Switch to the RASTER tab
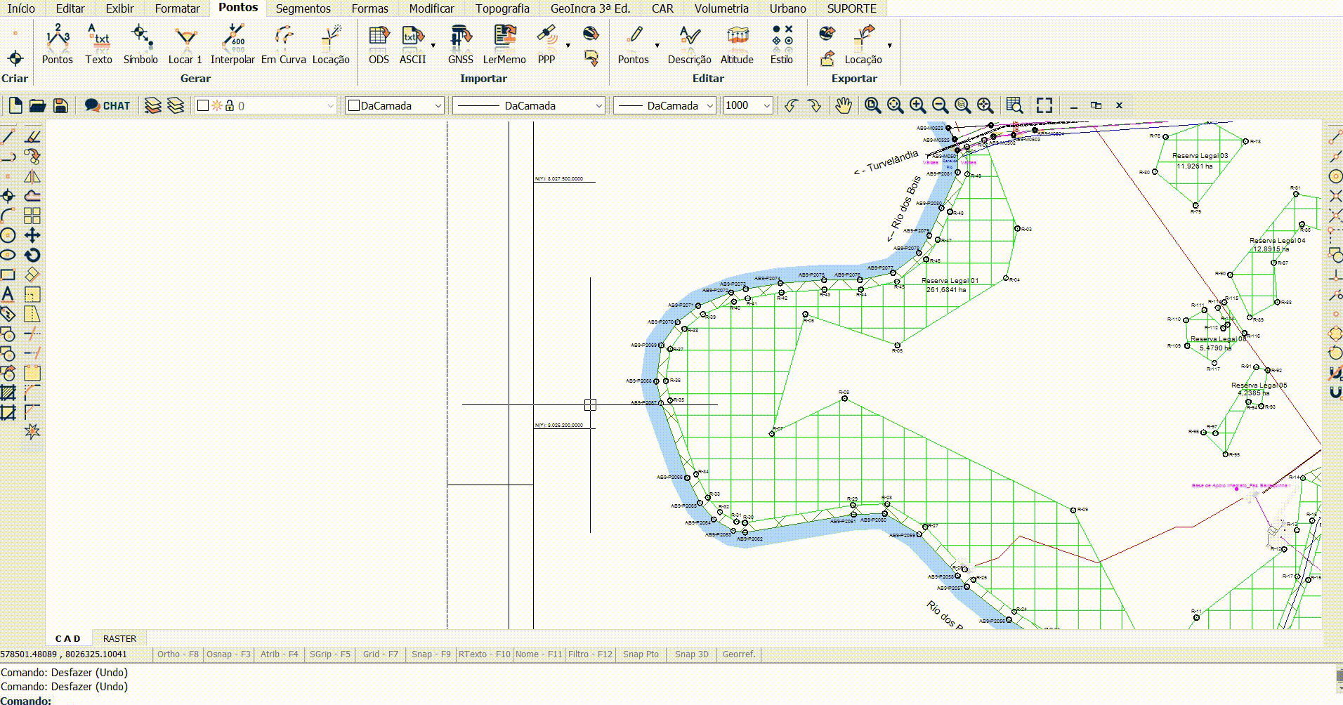 coord(119,638)
